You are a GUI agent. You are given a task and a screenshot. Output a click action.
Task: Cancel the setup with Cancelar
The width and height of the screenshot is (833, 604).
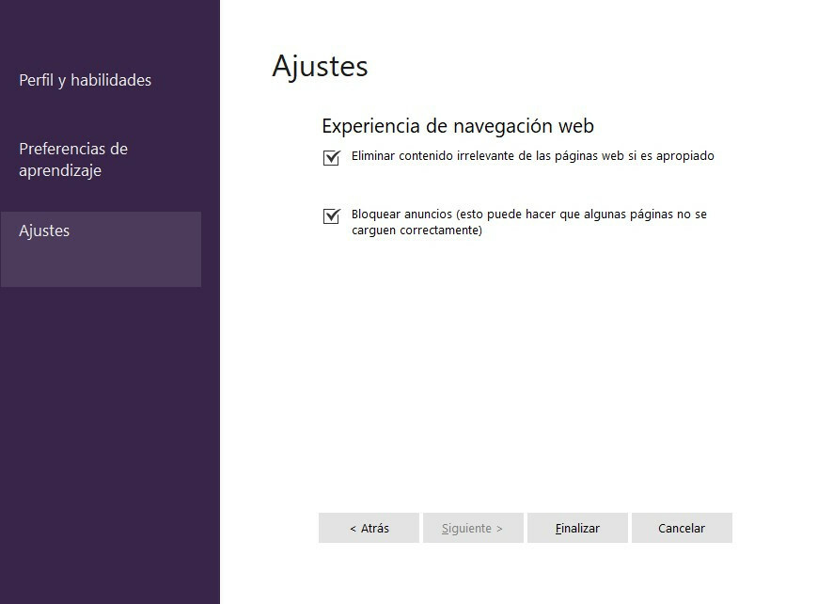[x=682, y=528]
